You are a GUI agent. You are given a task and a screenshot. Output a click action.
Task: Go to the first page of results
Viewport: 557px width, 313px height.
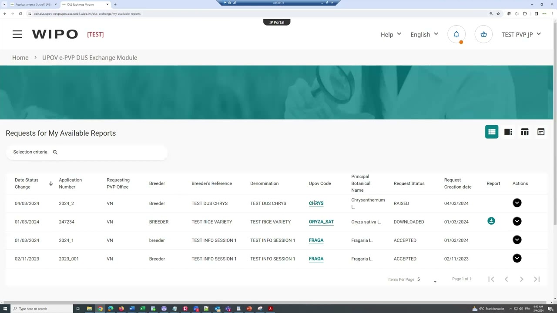click(x=491, y=279)
